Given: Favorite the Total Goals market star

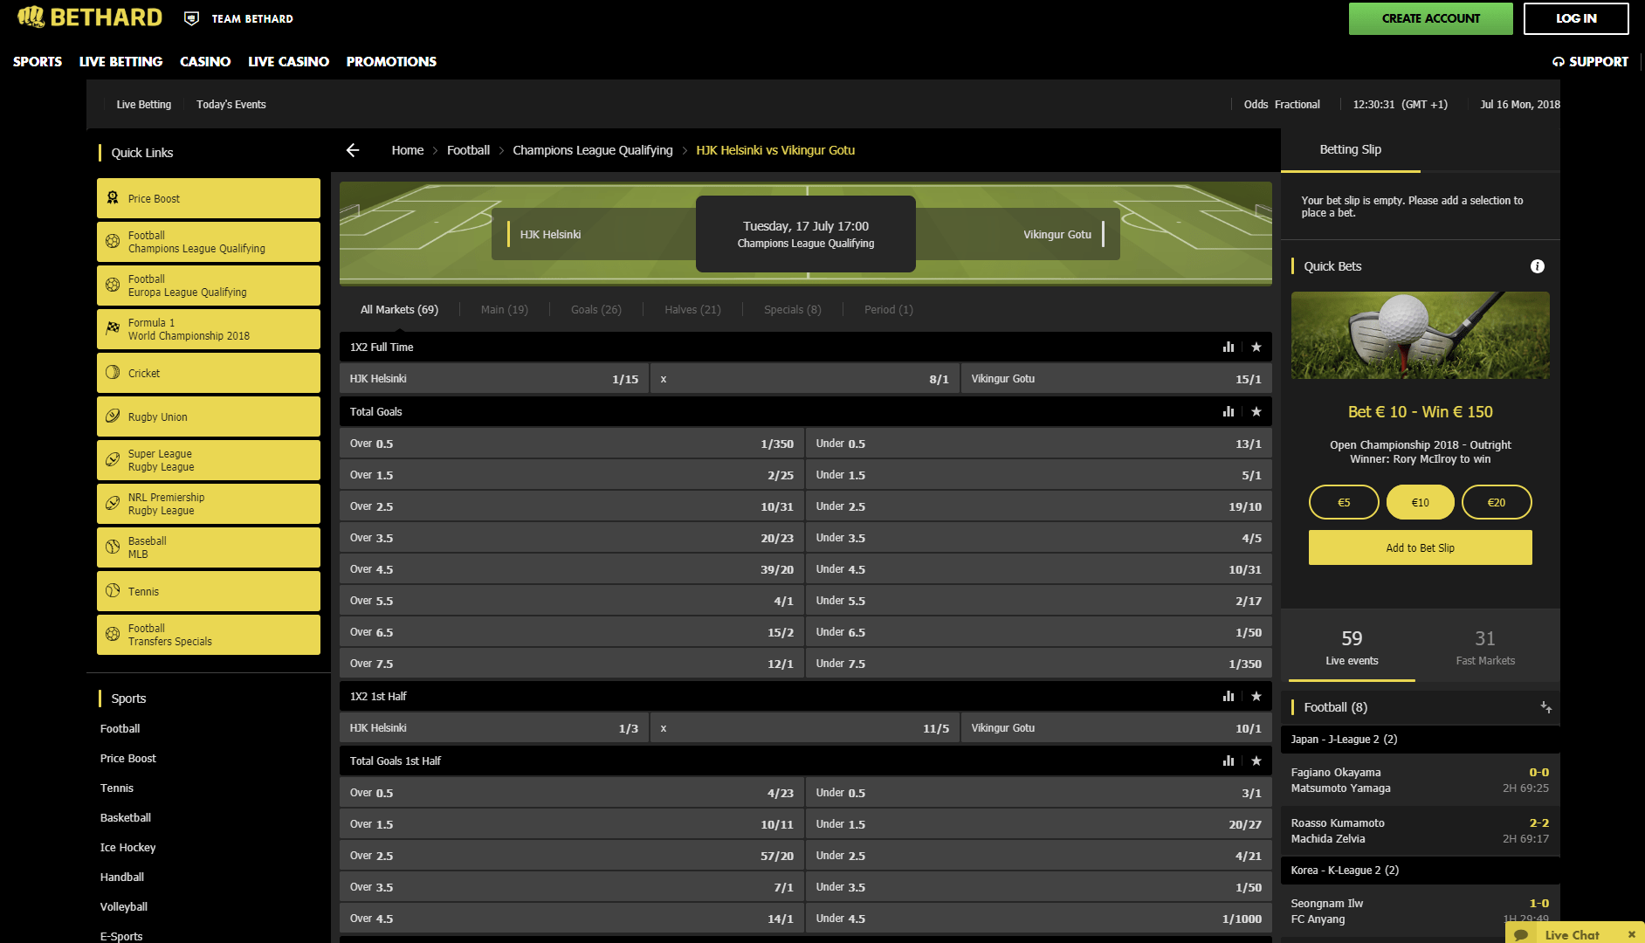Looking at the screenshot, I should (x=1256, y=412).
